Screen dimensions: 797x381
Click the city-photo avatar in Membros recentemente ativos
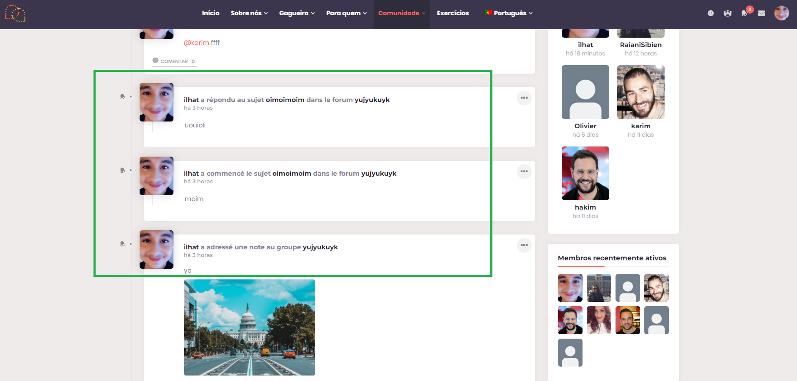[599, 288]
